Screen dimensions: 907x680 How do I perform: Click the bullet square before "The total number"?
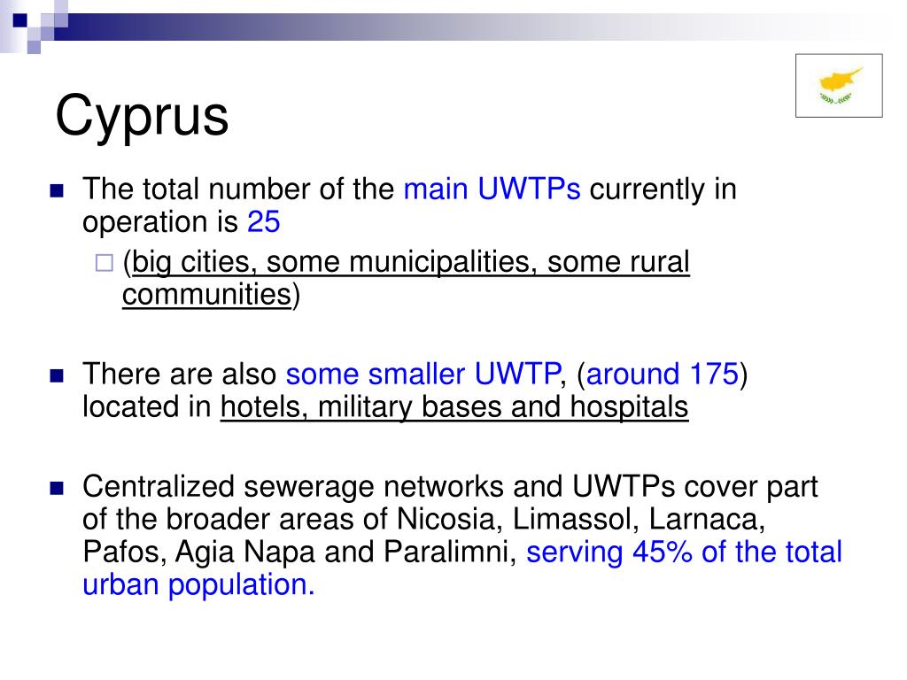(x=57, y=191)
